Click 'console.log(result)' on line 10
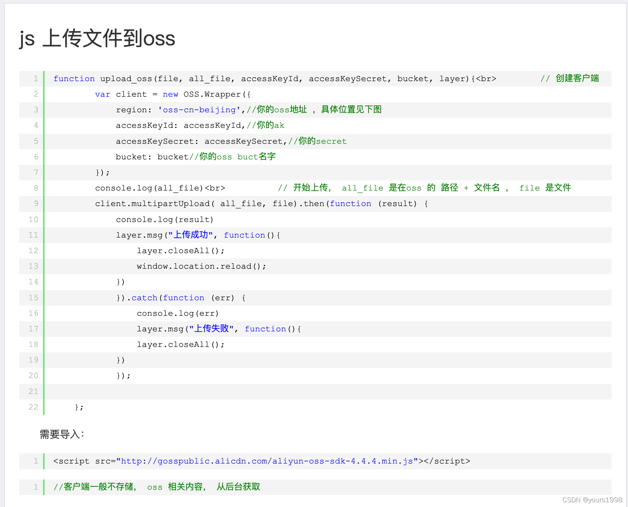 165,220
